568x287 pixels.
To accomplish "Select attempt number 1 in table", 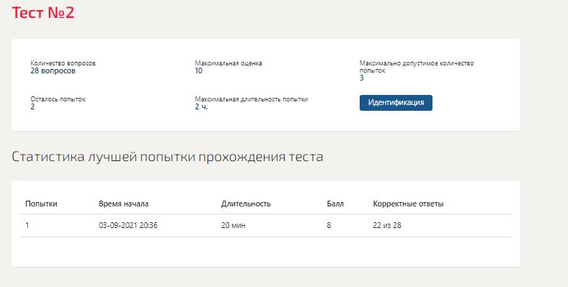I will point(27,225).
